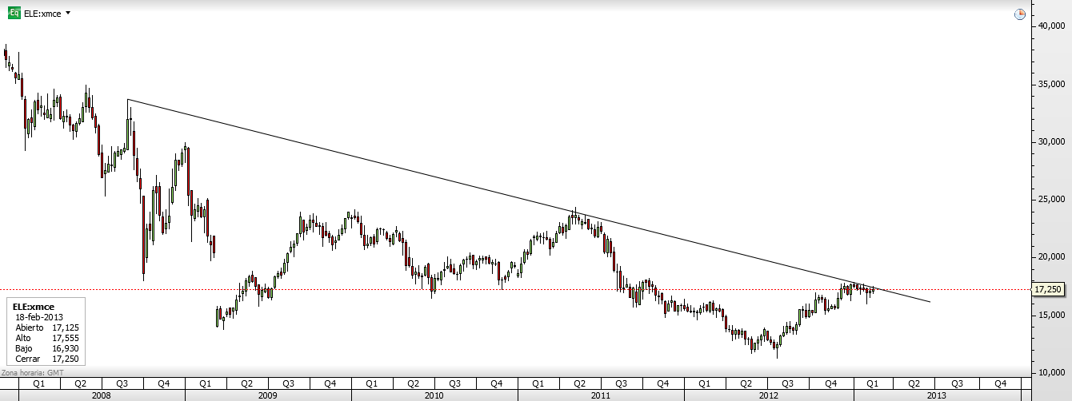Screen dimensions: 1072x401
Task: Open the ELE:xmce symbol dropdown arrow
Action: (67, 14)
